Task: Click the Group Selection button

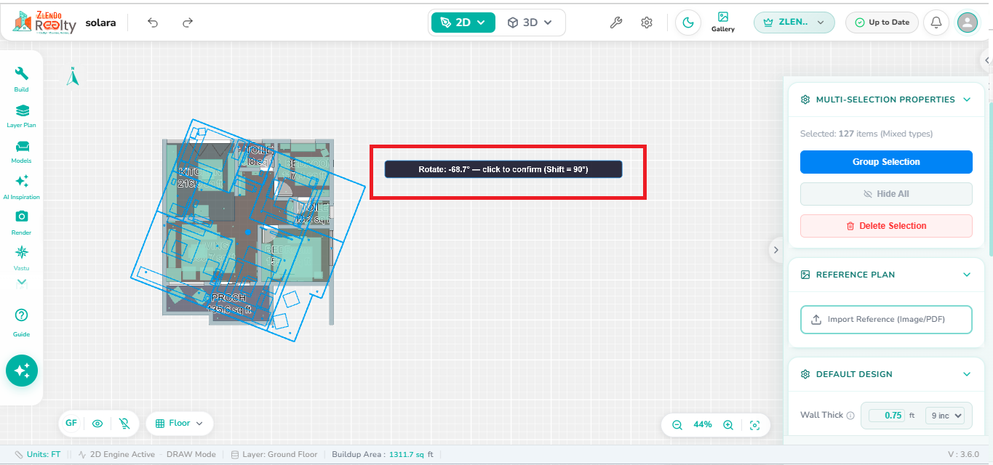Action: [x=886, y=162]
